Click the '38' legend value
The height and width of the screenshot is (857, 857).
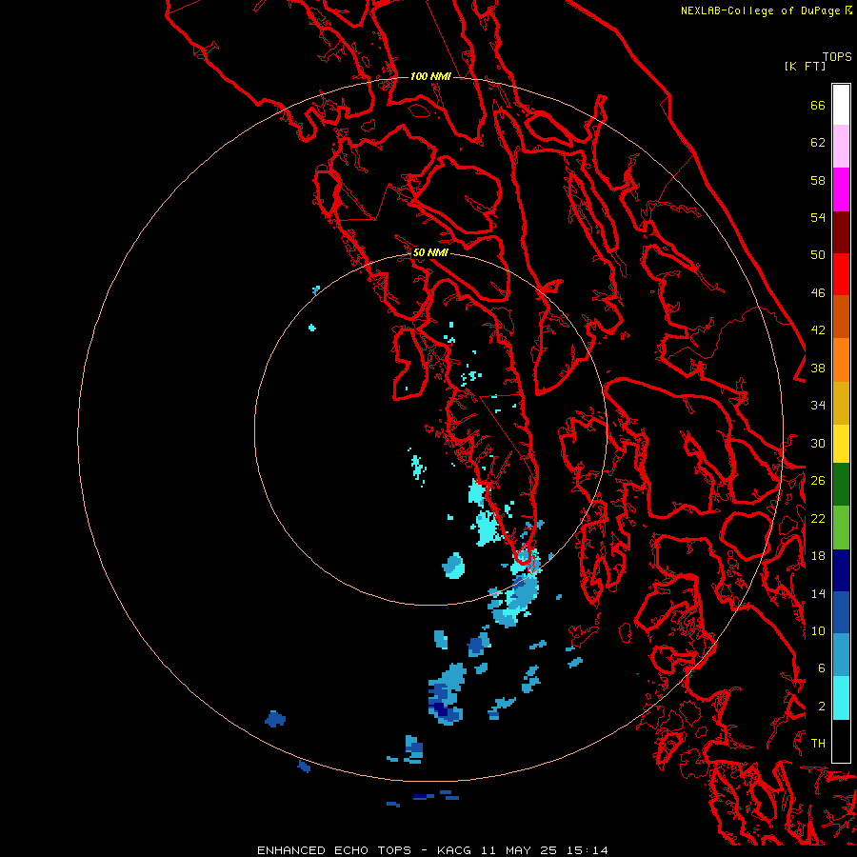pyautogui.click(x=818, y=369)
